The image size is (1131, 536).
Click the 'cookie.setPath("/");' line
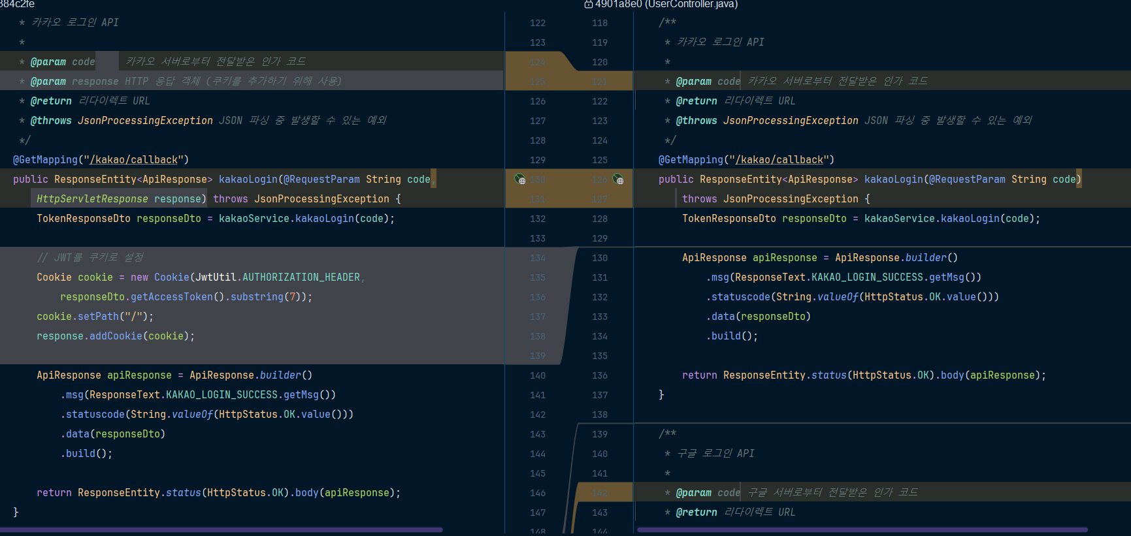[x=95, y=317]
